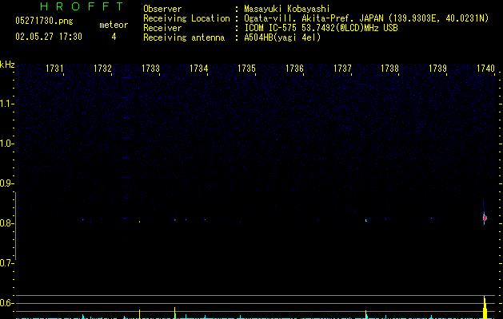Click the yellow-green echo dot before 1733

click(139, 222)
